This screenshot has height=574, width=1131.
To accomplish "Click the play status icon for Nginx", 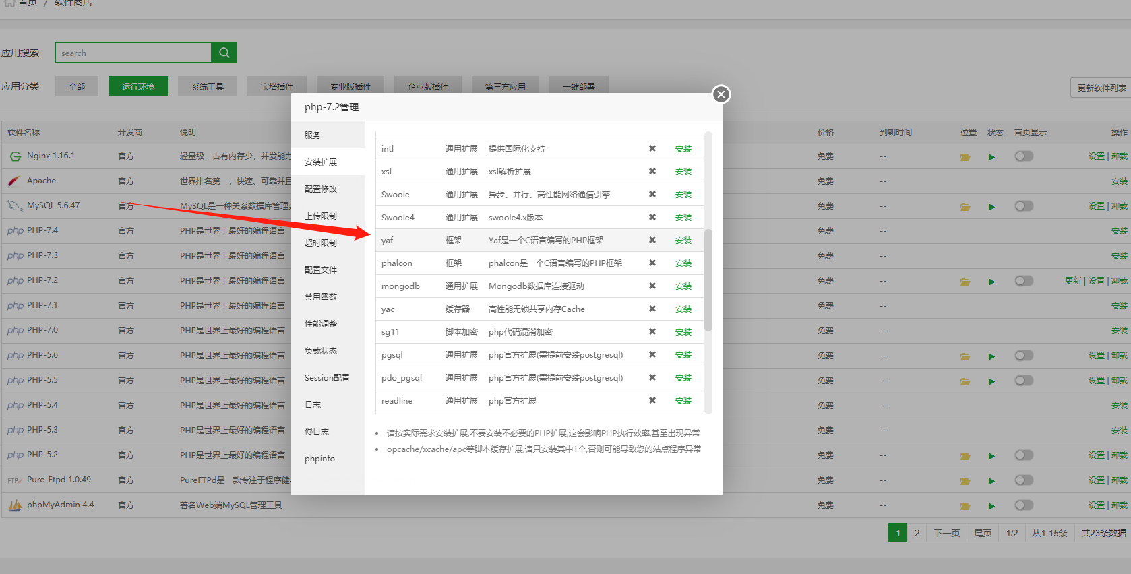I will (x=991, y=157).
